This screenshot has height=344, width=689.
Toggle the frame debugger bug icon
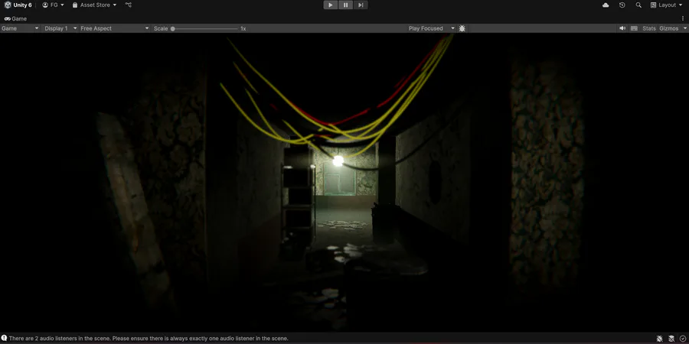coord(462,28)
